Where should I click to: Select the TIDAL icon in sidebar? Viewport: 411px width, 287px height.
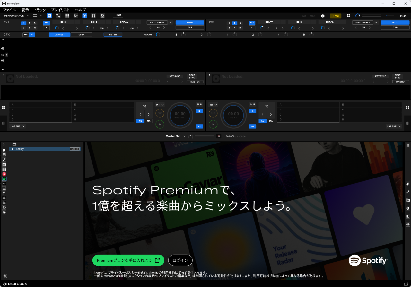point(4,184)
